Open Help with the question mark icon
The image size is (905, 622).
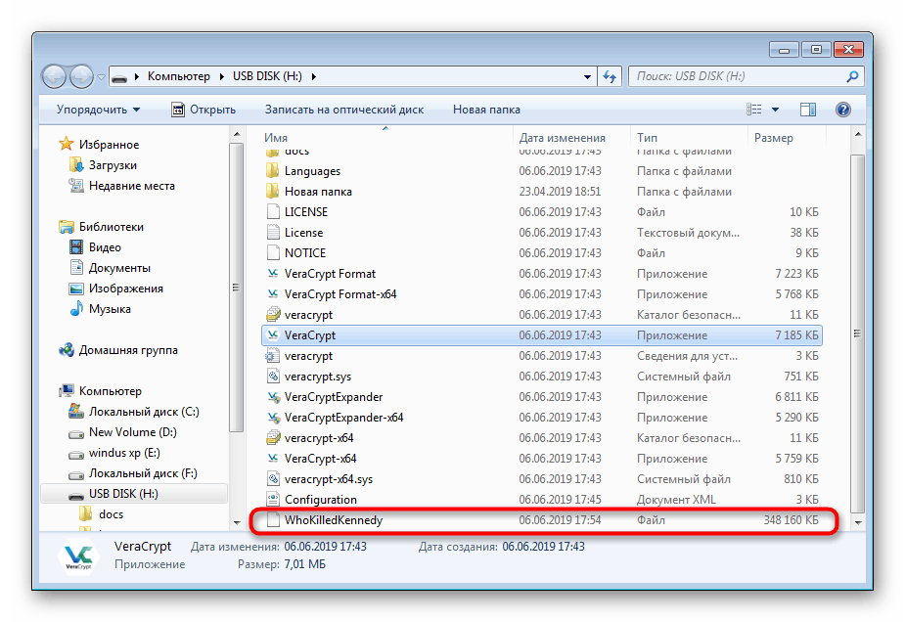point(843,110)
